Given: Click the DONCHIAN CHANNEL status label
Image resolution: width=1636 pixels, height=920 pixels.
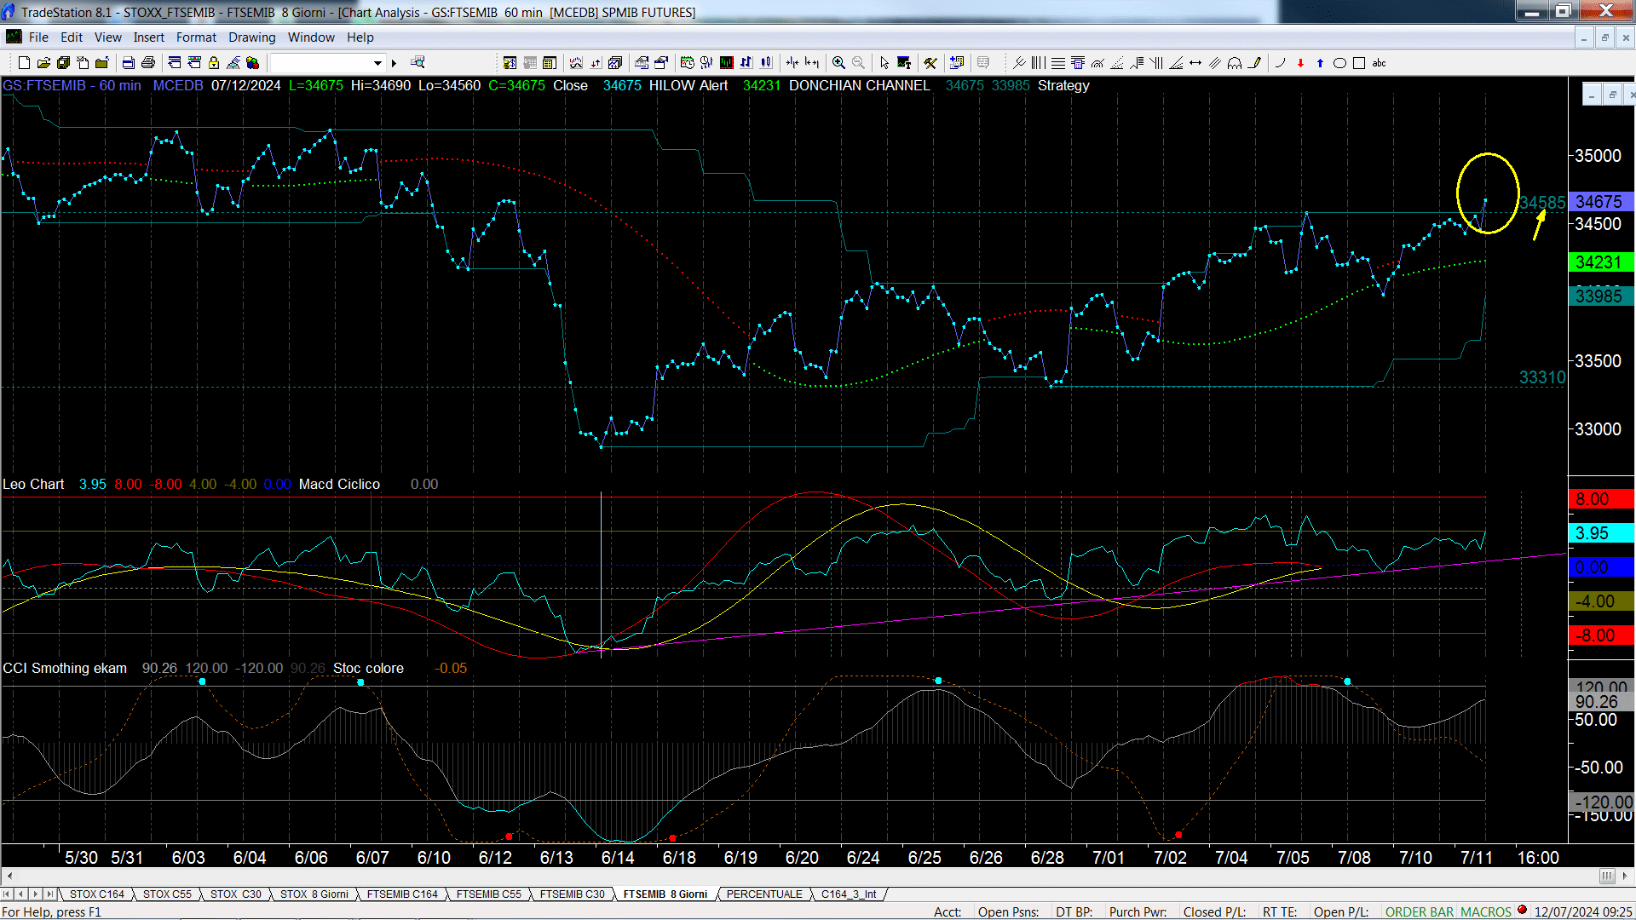Looking at the screenshot, I should pyautogui.click(x=859, y=85).
